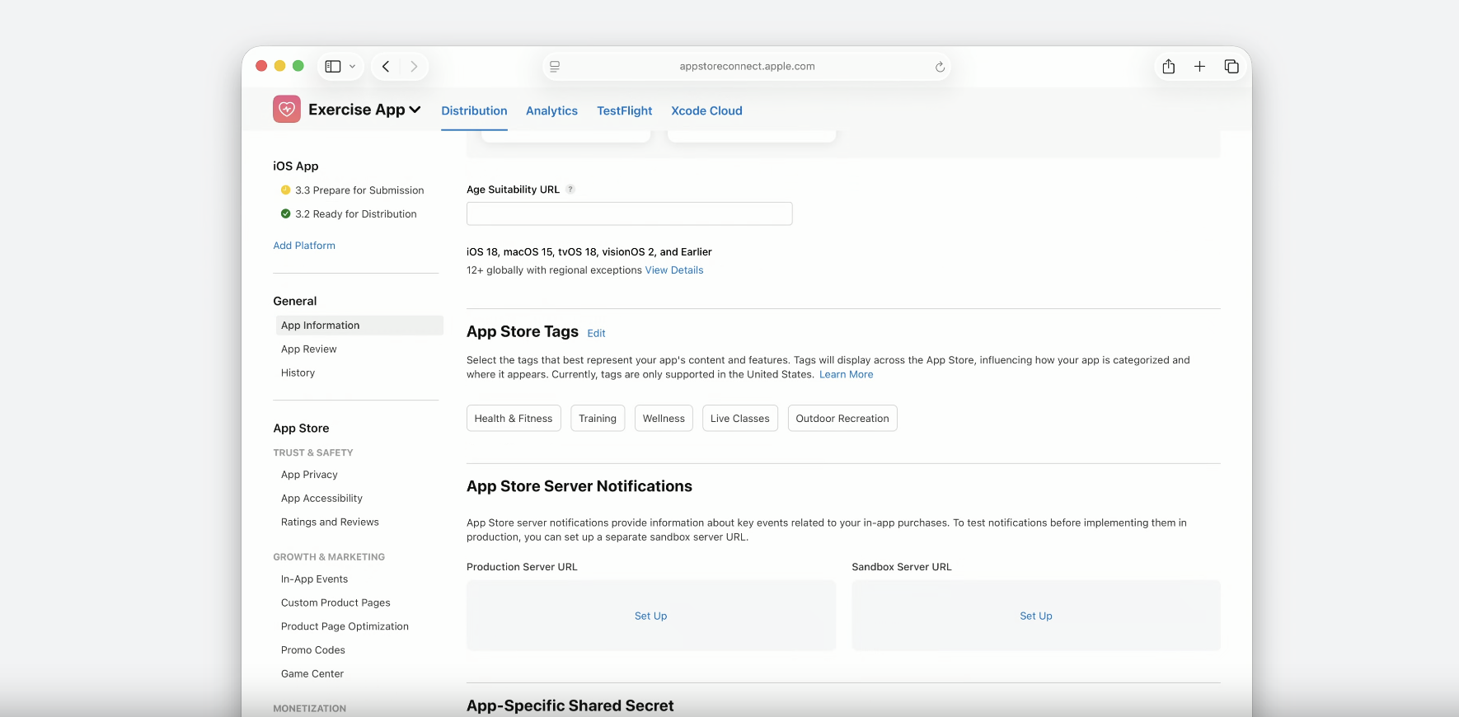Go back with the browser back arrow
1459x717 pixels.
[386, 67]
